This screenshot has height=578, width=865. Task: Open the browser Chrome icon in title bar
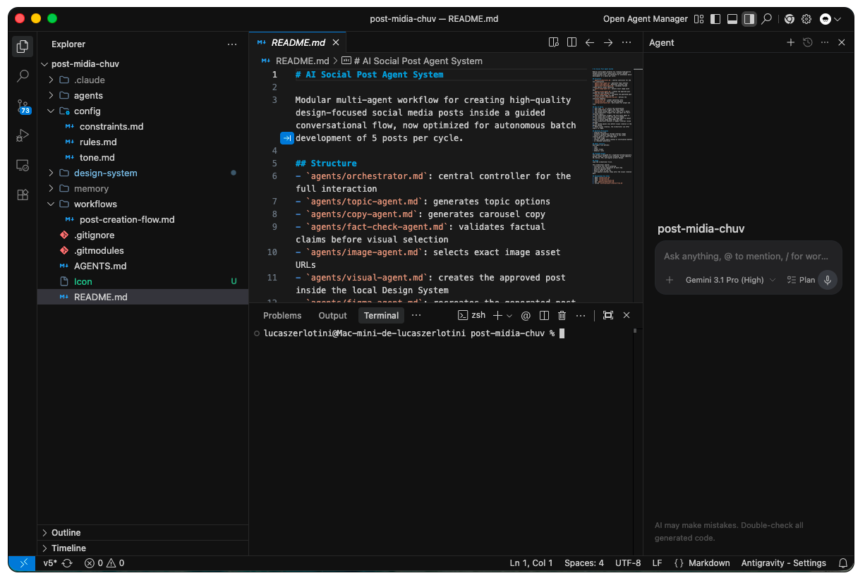tap(790, 19)
